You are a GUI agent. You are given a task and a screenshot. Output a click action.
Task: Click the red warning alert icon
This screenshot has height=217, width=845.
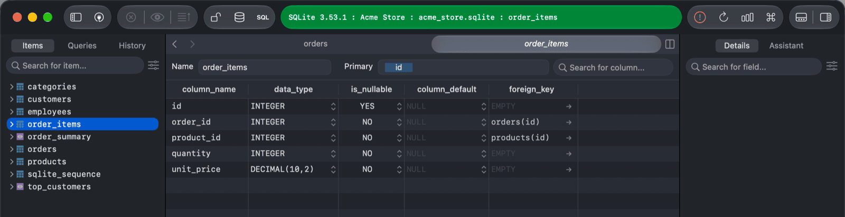coord(700,17)
